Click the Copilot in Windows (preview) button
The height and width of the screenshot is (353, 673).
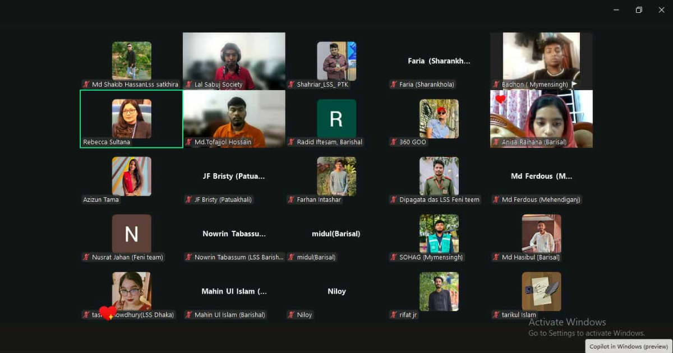click(x=628, y=346)
